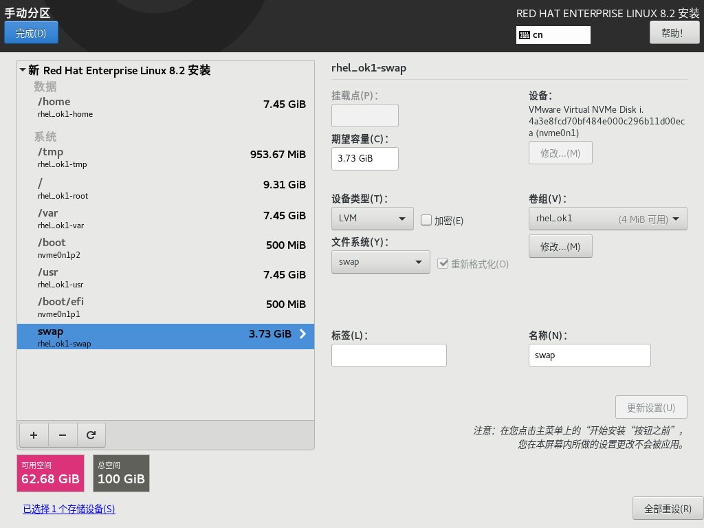
Task: Click the 名称(N) field containing swap
Action: [x=589, y=355]
